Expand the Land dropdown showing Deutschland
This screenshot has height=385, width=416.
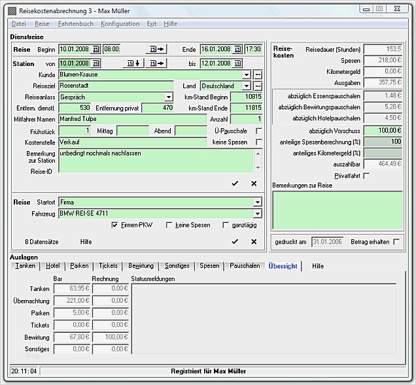pos(247,86)
